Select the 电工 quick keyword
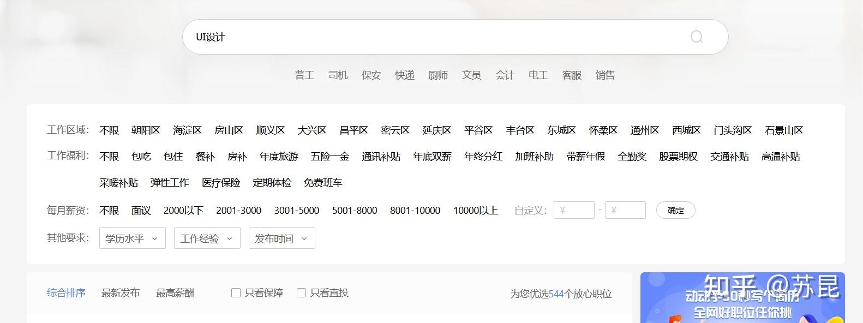Image resolution: width=863 pixels, height=323 pixels. pos(538,75)
